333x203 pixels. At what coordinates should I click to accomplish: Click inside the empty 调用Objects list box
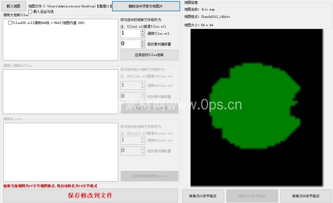coord(61,152)
